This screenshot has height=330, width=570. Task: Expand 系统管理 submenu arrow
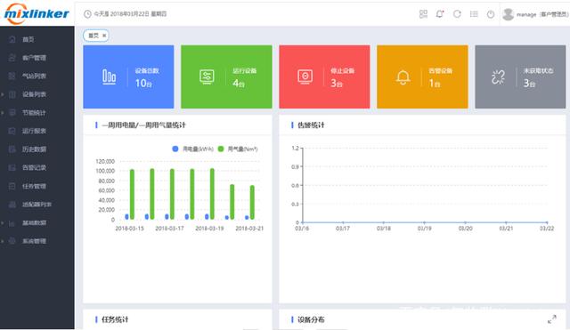(x=3, y=241)
